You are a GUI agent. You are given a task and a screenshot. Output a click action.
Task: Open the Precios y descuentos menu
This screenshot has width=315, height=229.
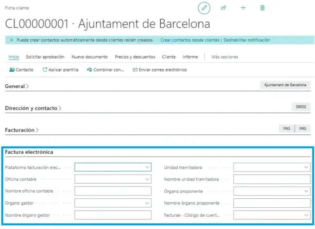(135, 57)
